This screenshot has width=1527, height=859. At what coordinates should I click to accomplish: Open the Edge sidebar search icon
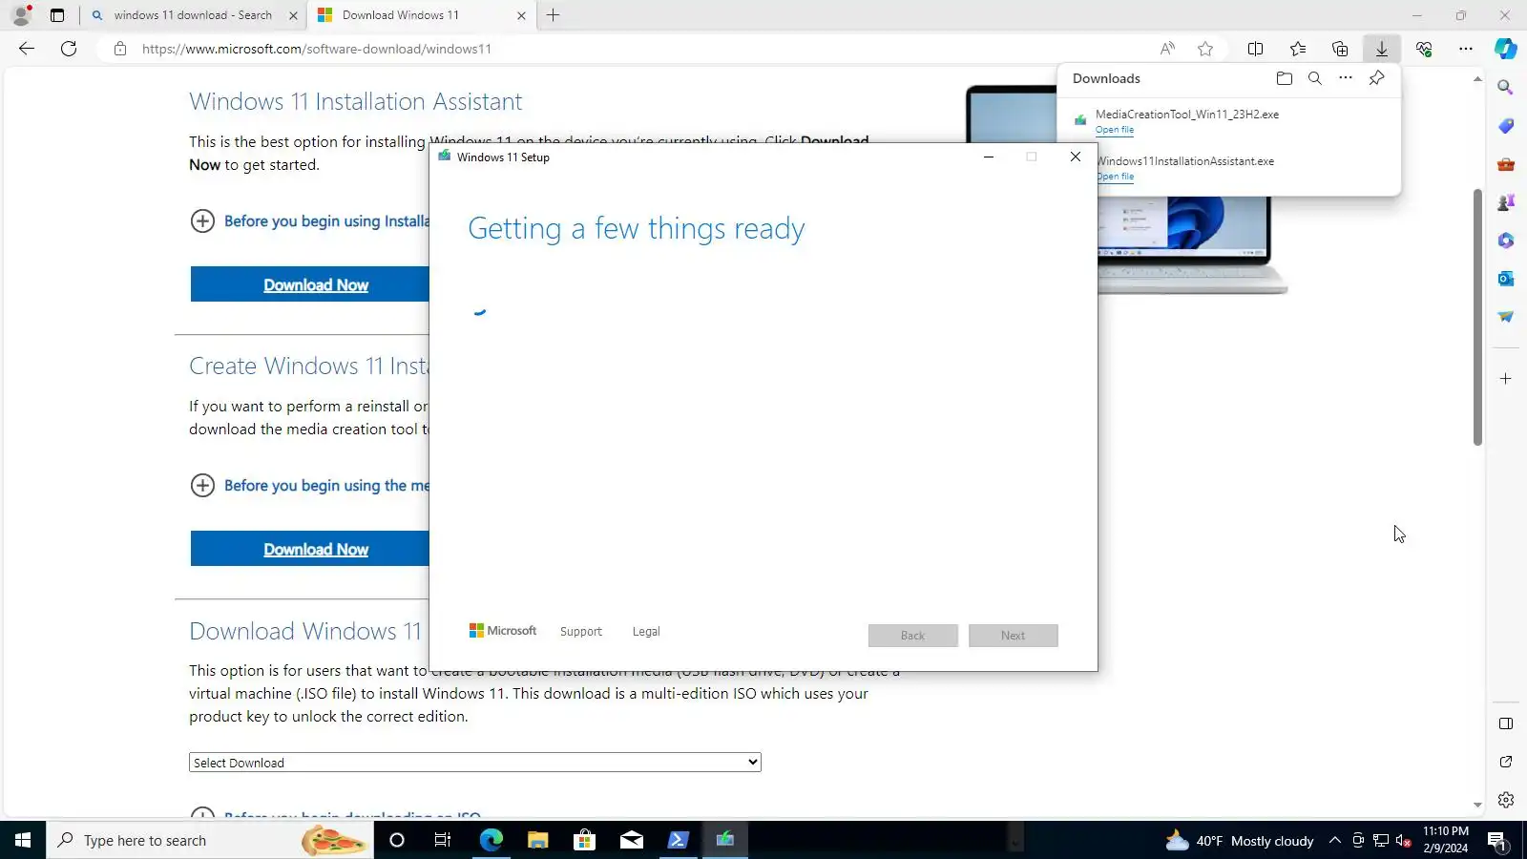(x=1506, y=88)
